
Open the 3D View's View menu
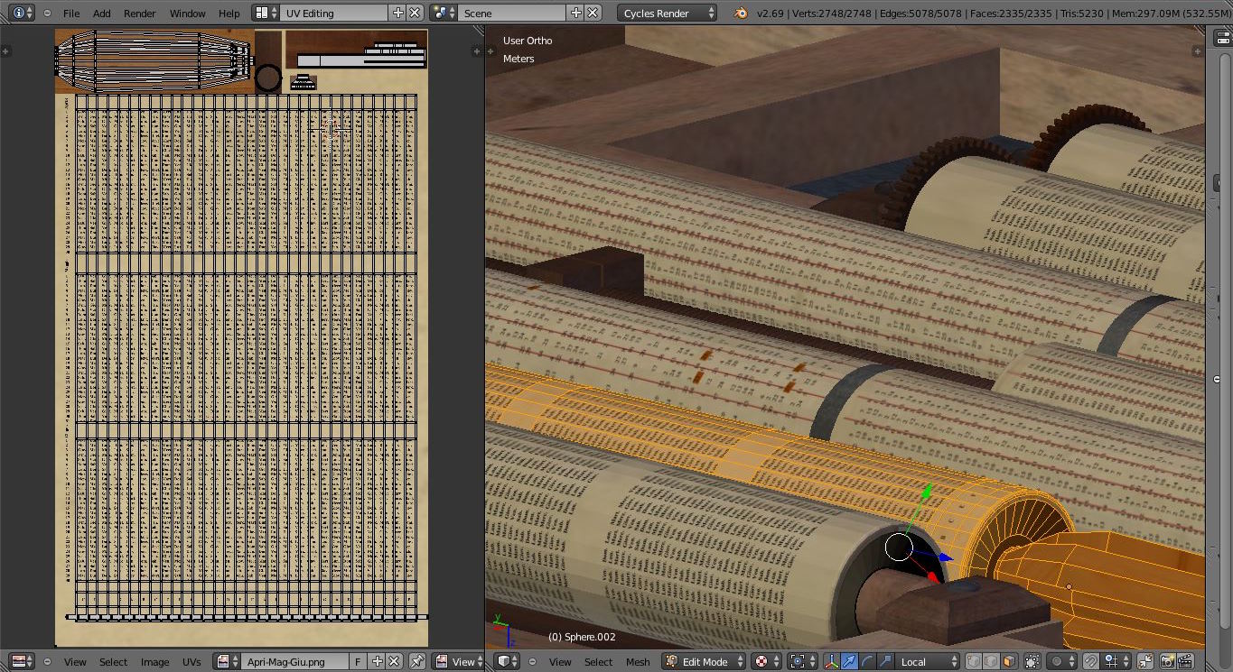[560, 661]
